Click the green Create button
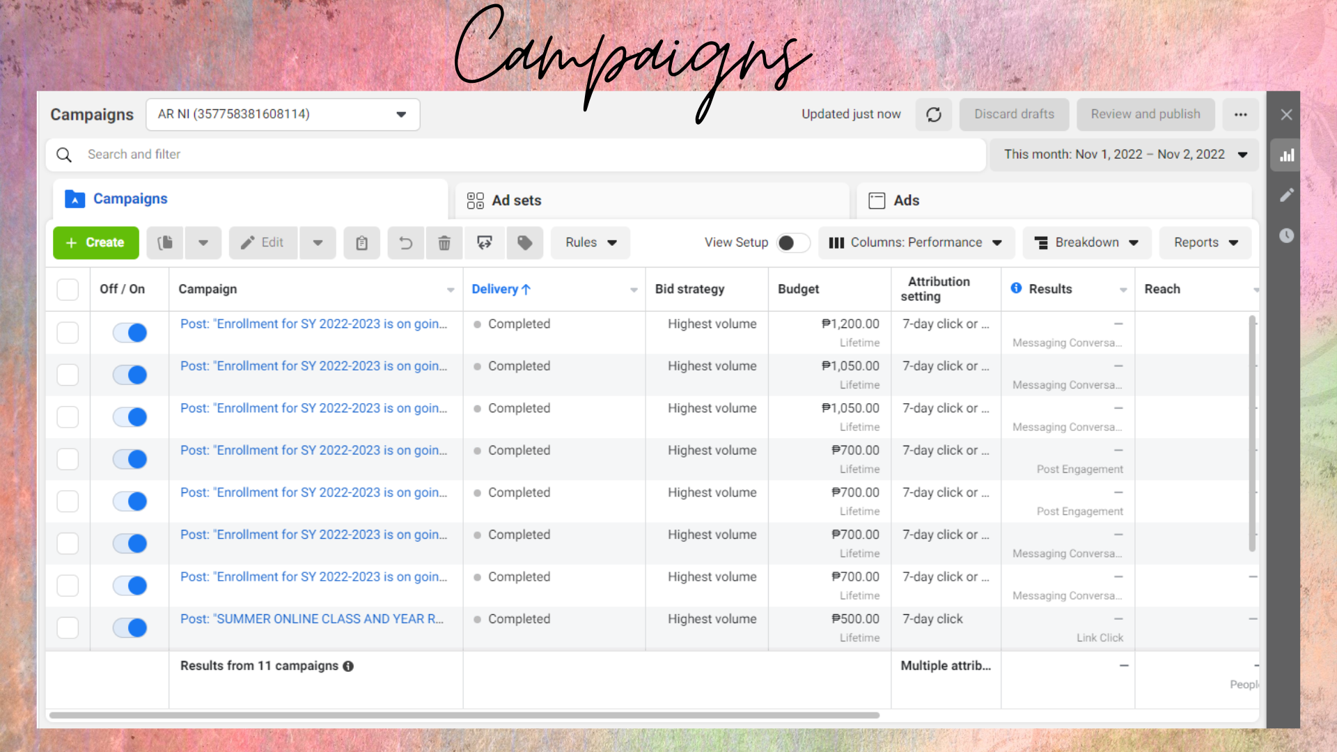 (96, 243)
